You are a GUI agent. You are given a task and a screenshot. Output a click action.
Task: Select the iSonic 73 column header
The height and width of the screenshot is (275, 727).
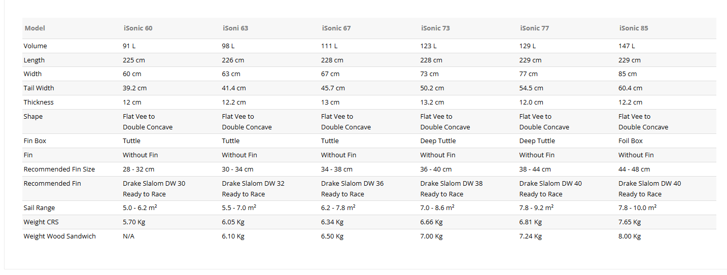pyautogui.click(x=435, y=28)
